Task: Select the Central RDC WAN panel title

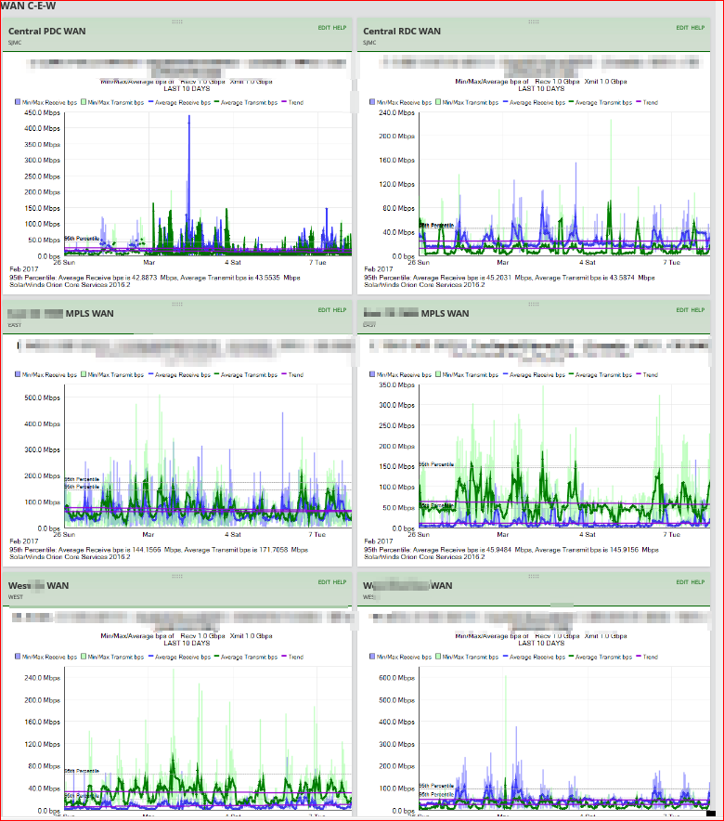Action: [x=402, y=32]
